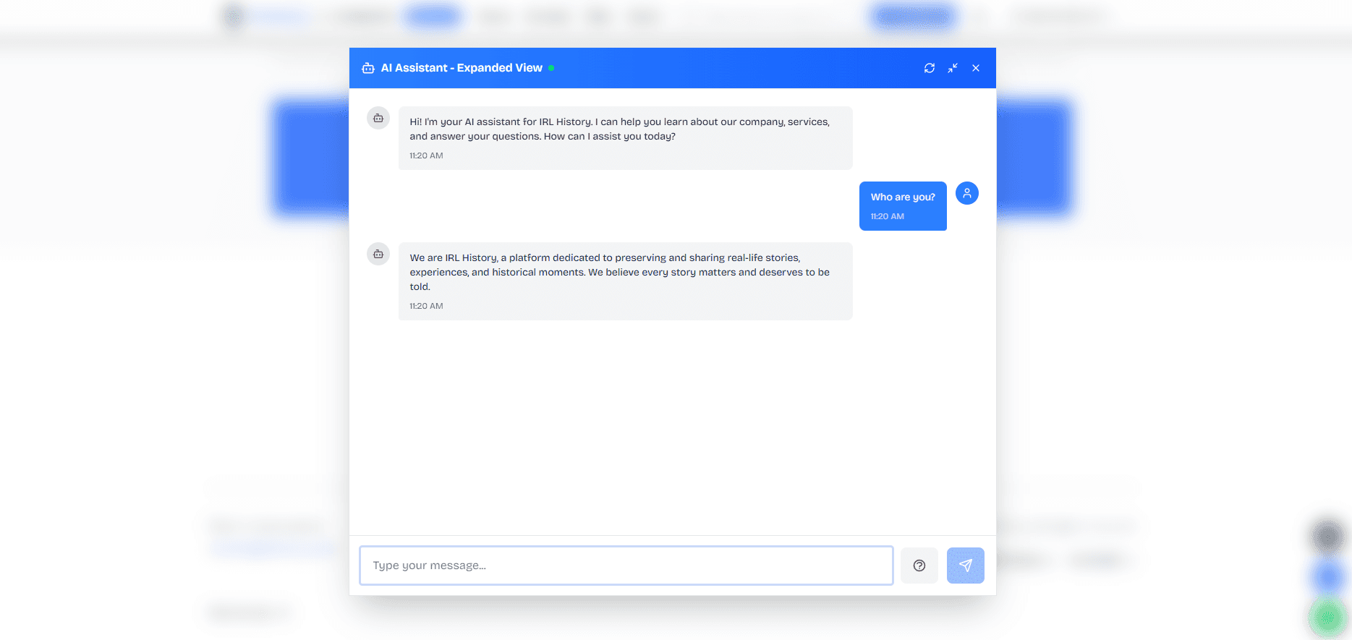Click the bot avatar next to the greeting message
The width and height of the screenshot is (1352, 640).
tap(378, 118)
